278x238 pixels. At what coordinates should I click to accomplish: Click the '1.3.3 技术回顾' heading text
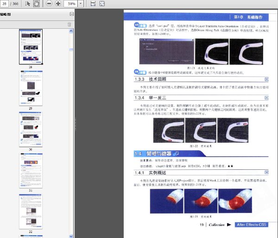pos(150,79)
